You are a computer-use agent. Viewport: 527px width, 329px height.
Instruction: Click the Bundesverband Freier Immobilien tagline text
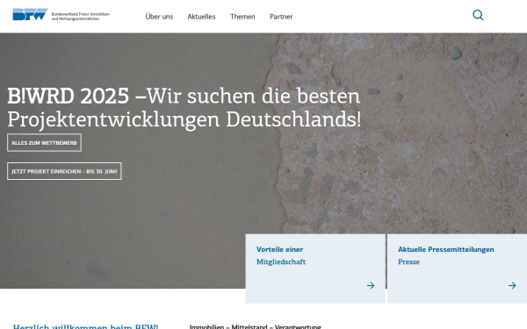tap(81, 17)
